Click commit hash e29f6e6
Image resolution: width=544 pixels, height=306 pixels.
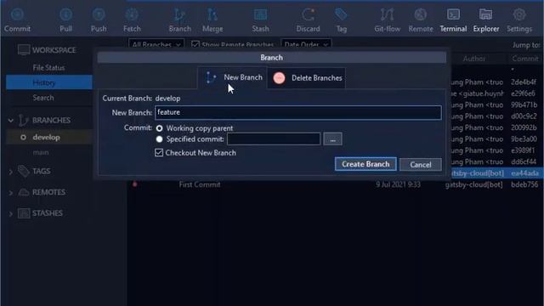coord(523,93)
